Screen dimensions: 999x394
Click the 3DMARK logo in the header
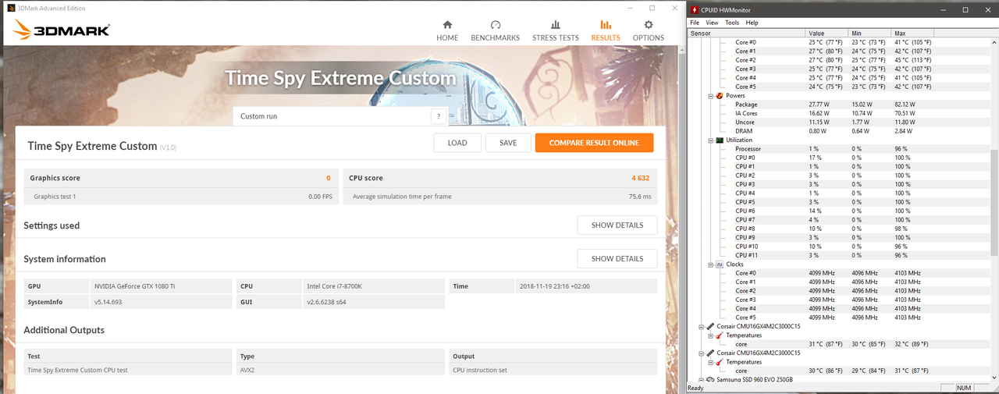[x=62, y=30]
